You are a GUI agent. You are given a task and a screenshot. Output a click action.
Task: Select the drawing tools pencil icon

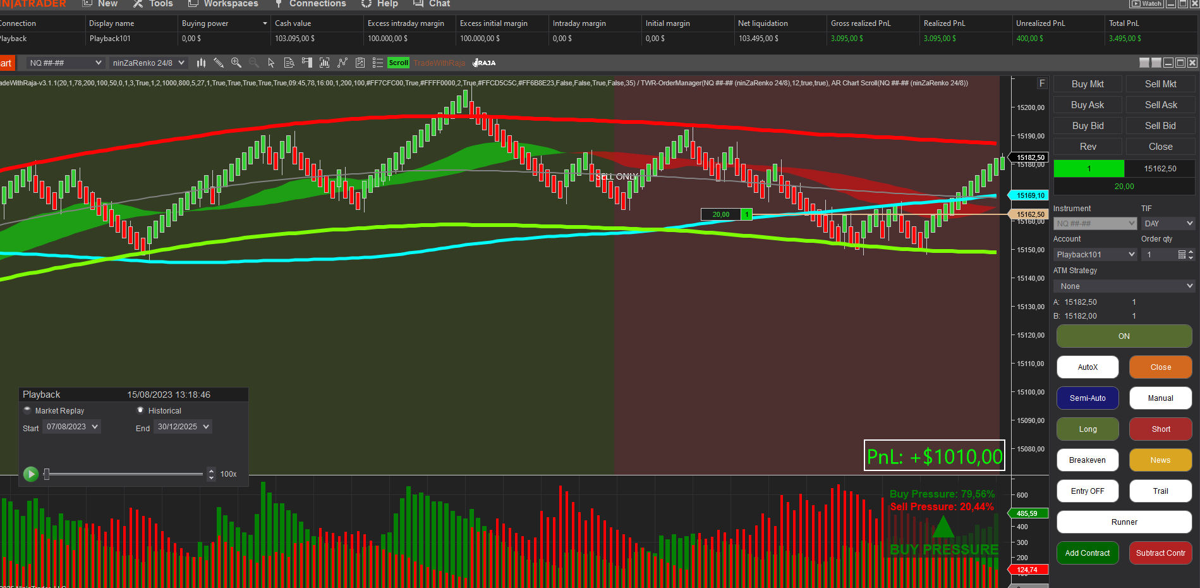(219, 63)
